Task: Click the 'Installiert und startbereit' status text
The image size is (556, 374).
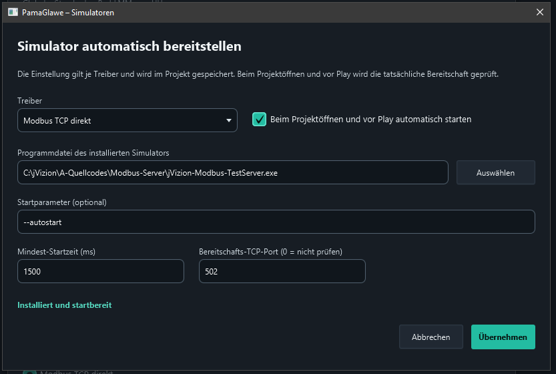Action: [65, 305]
